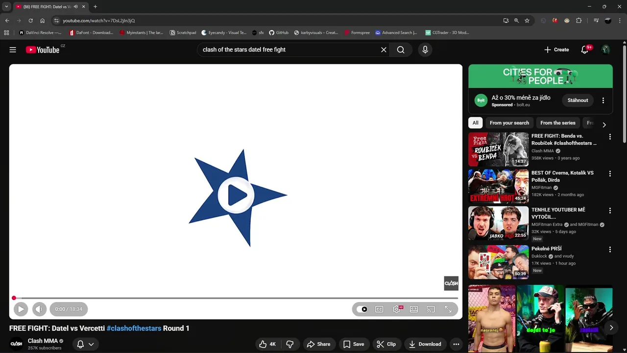Open the first Short with shirtless fighter
Screen dimensions: 627x353
(x=492, y=319)
